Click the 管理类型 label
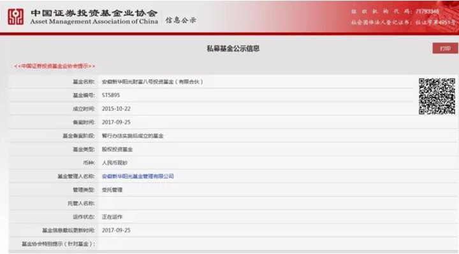The height and width of the screenshot is (254, 459). pos(84,190)
